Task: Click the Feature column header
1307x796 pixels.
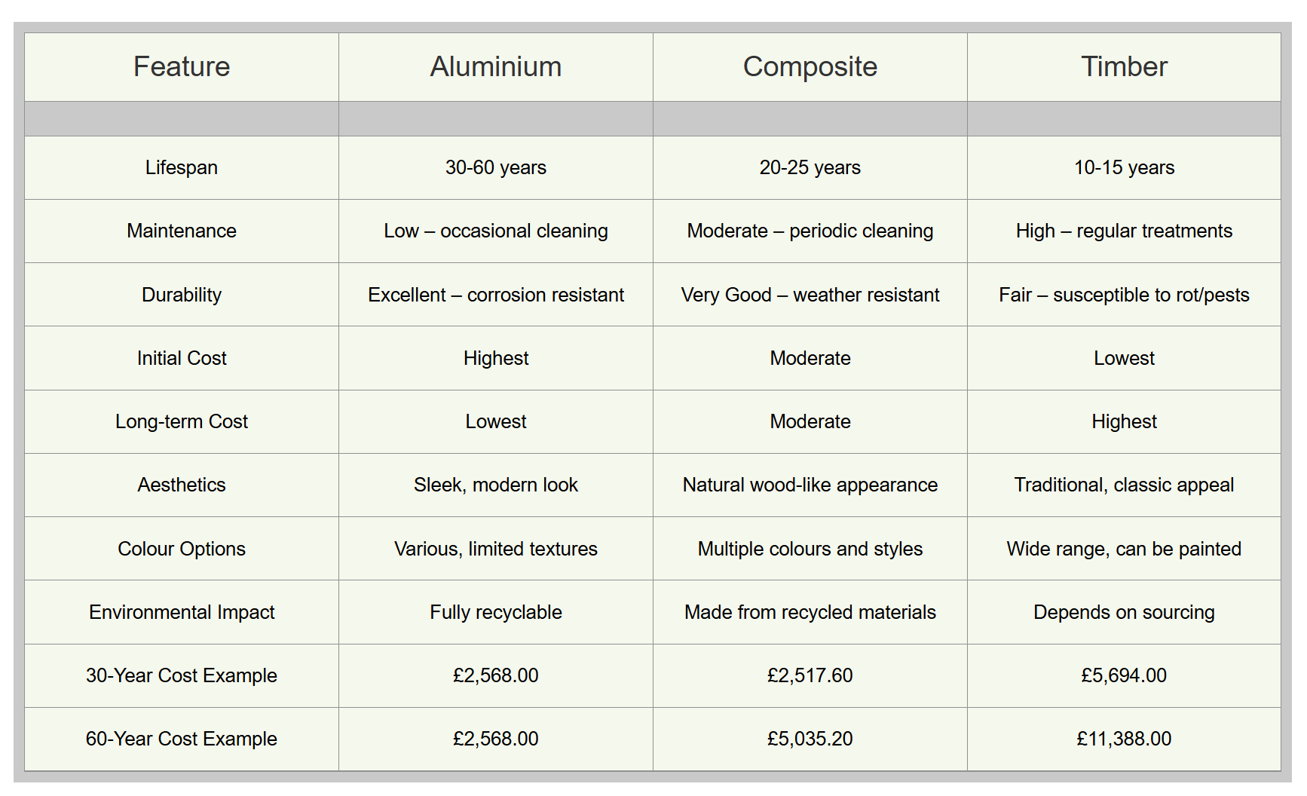Action: [x=182, y=67]
